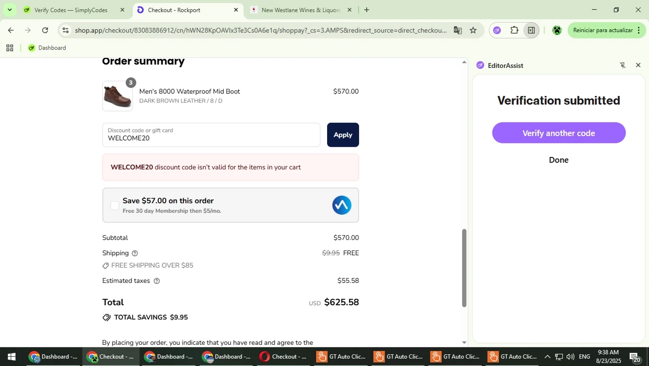Click the pin icon in EditorAssist panel
Viewport: 649px width, 366px height.
623,65
